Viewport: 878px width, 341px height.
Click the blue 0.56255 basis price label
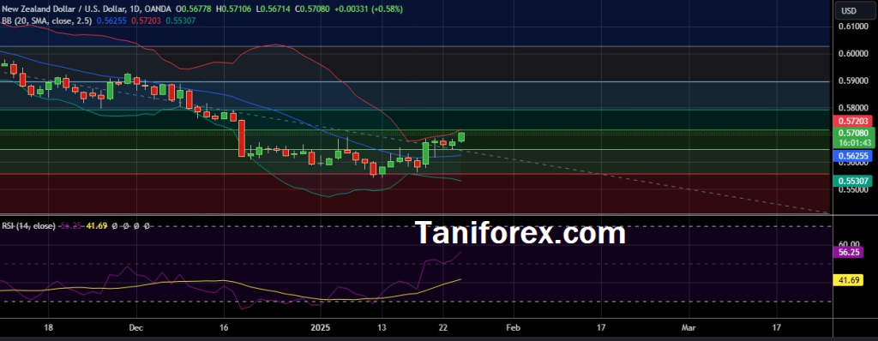(x=853, y=158)
